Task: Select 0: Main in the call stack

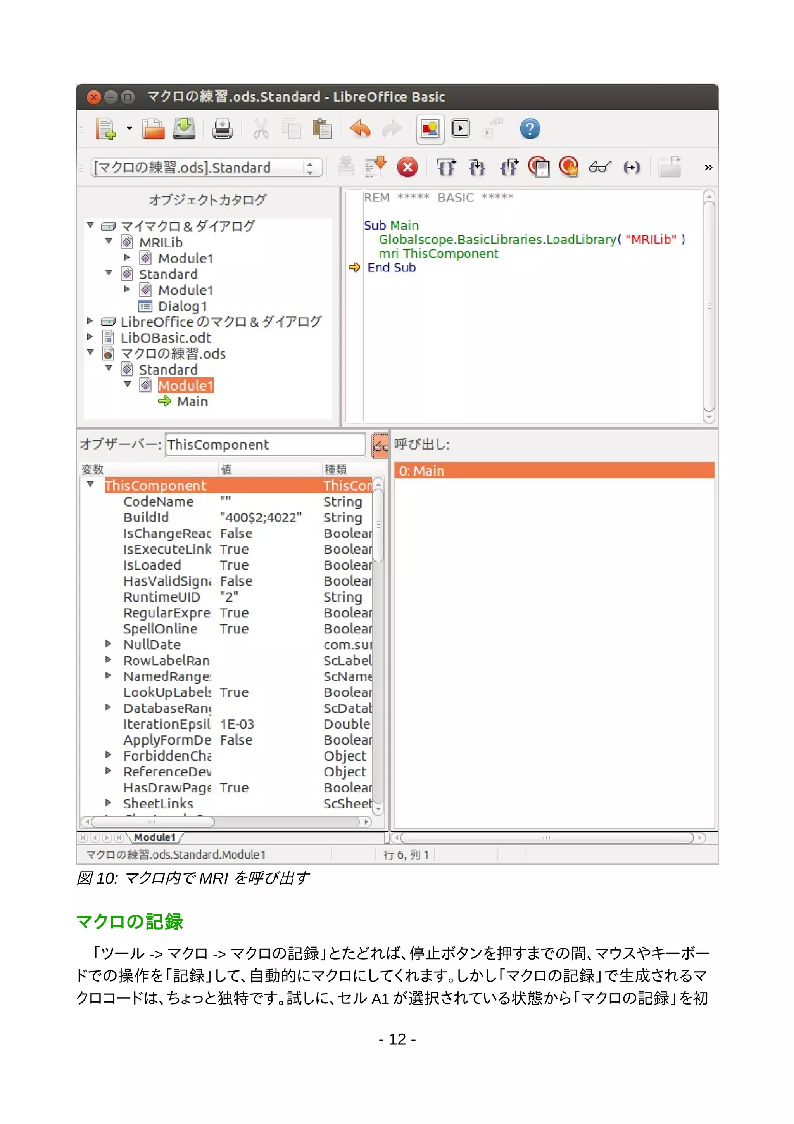Action: pyautogui.click(x=554, y=470)
